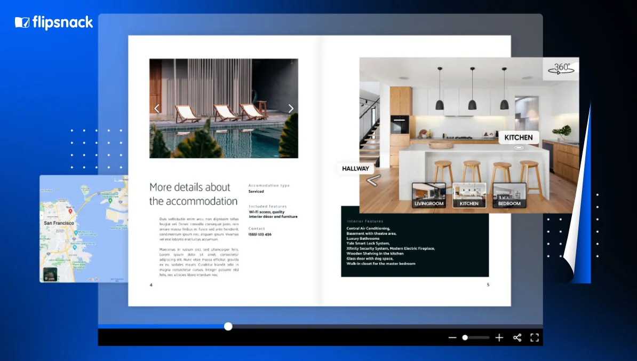Switch to the LIVINGROOM thumbnail tab
637x361 pixels.
click(x=428, y=195)
